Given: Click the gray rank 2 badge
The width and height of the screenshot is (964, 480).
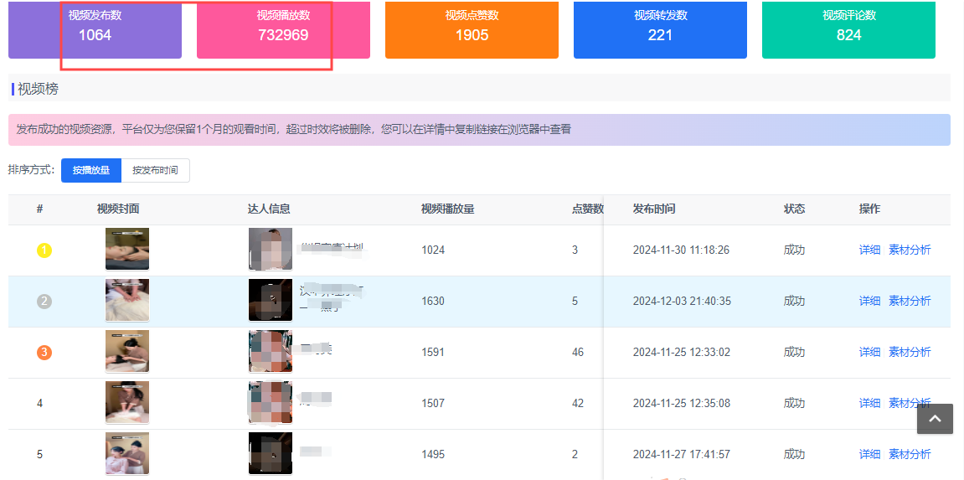Looking at the screenshot, I should [44, 301].
